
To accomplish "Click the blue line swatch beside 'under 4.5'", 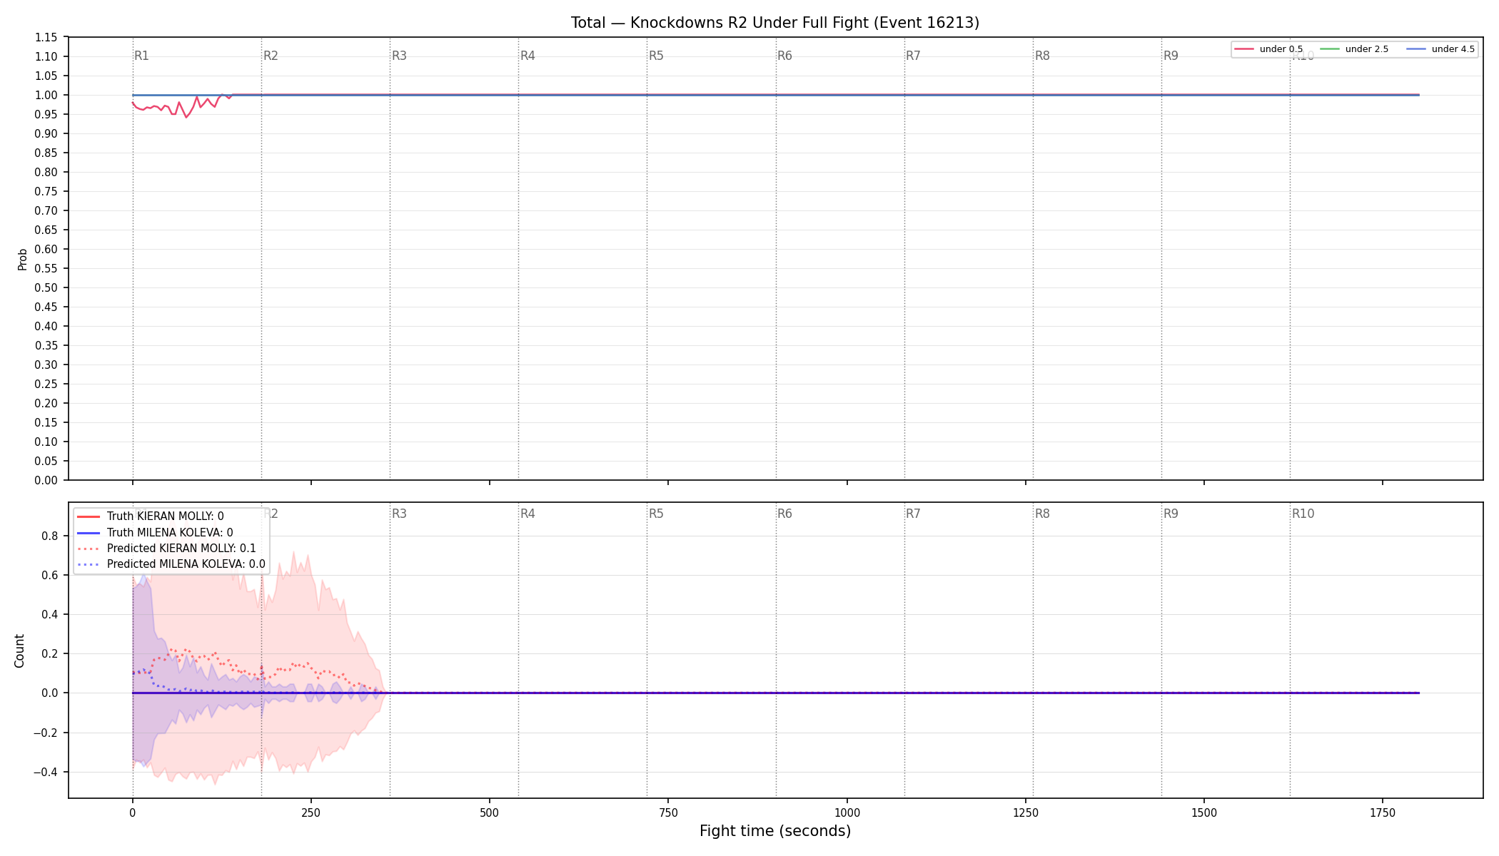I will coord(1416,49).
